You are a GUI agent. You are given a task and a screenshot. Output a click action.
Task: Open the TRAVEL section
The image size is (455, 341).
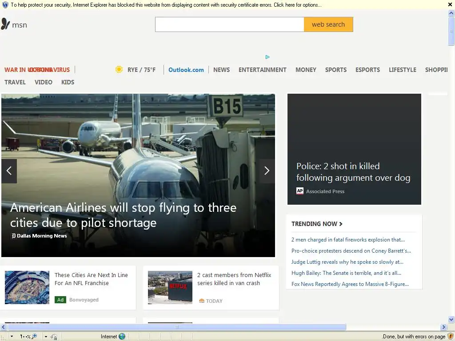point(15,82)
